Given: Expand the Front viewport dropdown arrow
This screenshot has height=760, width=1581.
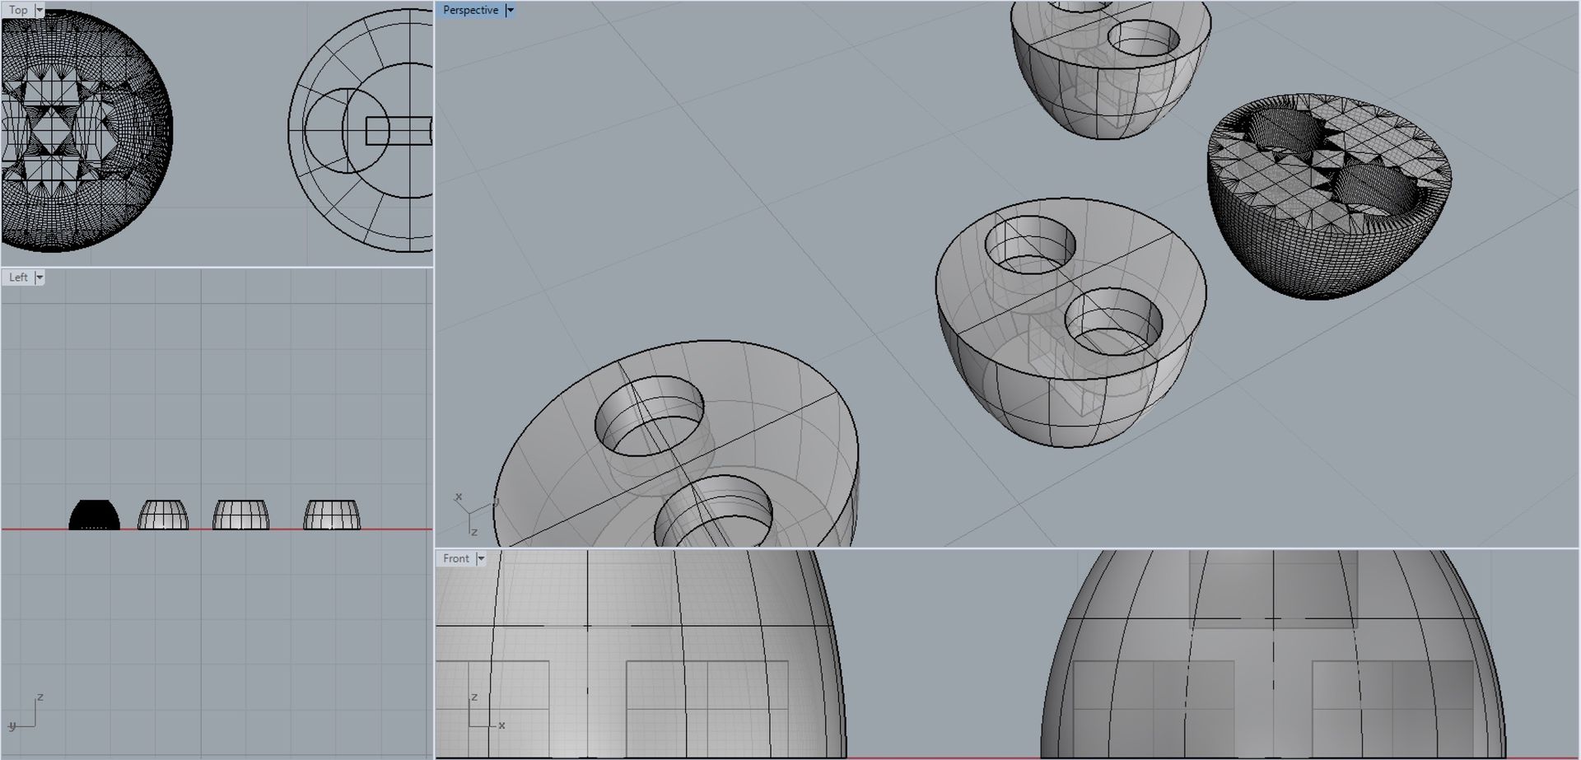Looking at the screenshot, I should coord(481,559).
